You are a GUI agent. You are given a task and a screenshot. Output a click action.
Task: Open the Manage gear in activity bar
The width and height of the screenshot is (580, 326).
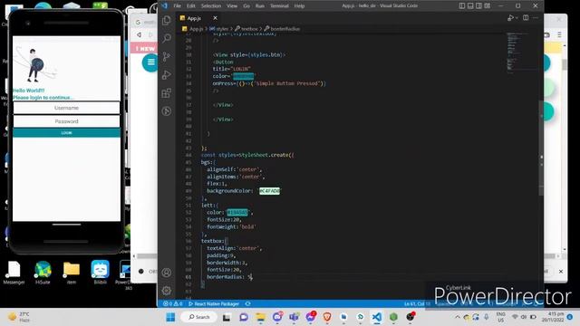point(167,291)
